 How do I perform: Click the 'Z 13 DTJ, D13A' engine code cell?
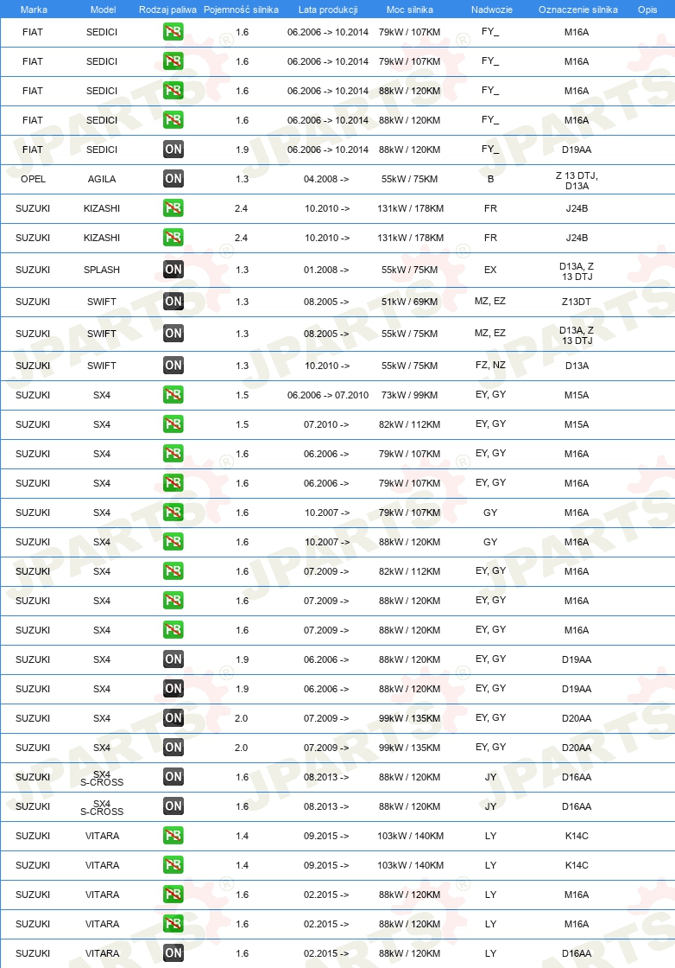(577, 181)
